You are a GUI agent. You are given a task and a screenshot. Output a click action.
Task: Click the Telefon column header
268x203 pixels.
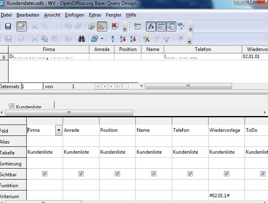(x=203, y=49)
